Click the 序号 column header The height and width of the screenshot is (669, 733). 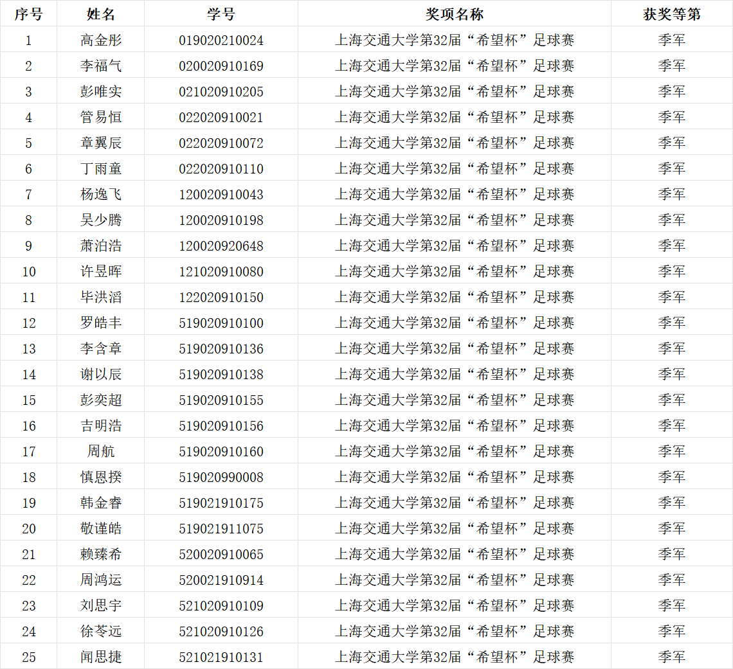coord(28,14)
